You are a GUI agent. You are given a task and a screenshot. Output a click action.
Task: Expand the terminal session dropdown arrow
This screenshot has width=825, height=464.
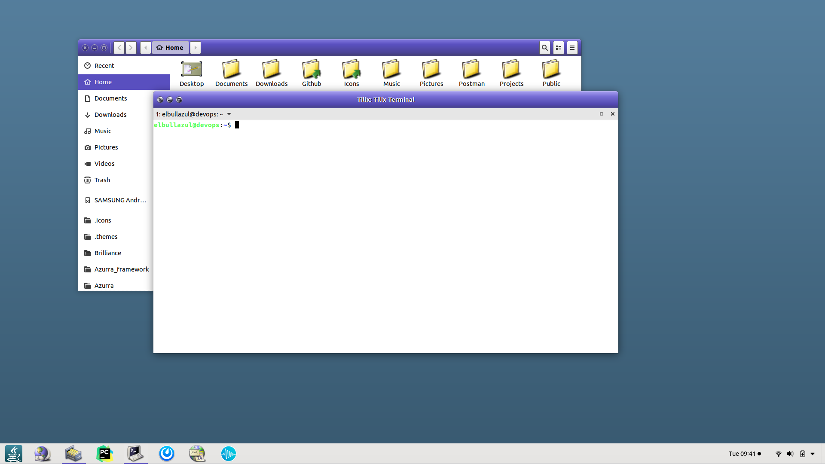pyautogui.click(x=229, y=114)
